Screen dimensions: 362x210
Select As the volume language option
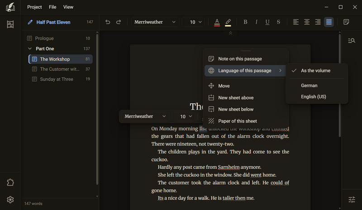pos(317,71)
